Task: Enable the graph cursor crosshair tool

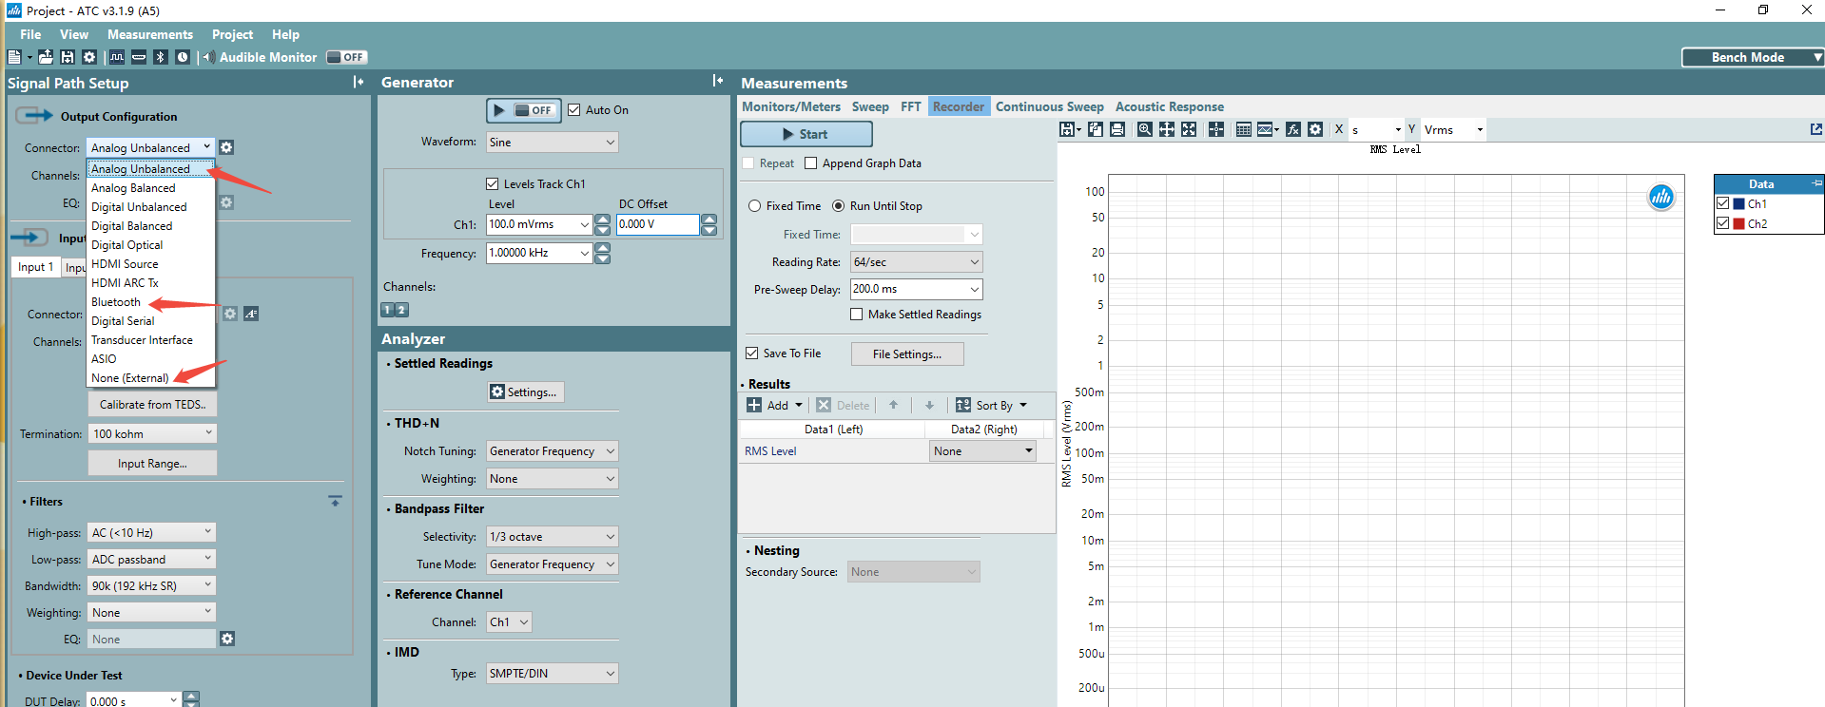Action: pos(1216,129)
